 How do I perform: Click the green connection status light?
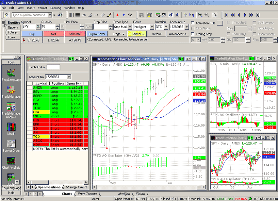(250, 199)
